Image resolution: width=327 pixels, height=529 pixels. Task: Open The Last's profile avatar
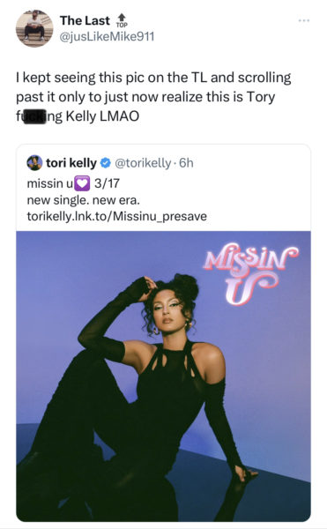[34, 29]
